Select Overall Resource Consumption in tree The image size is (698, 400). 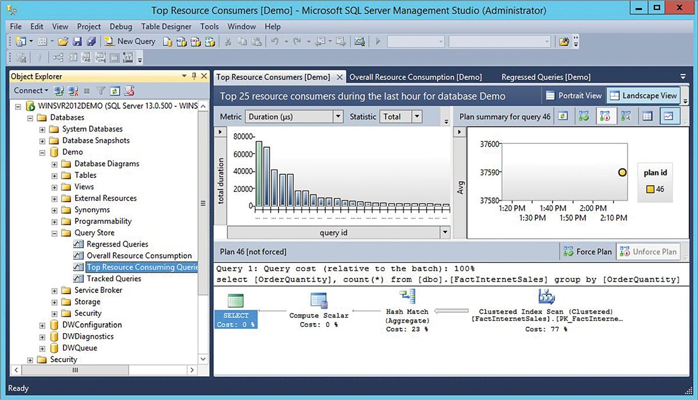[x=139, y=256]
